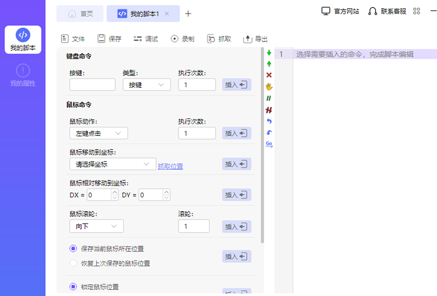Open 我的属性 in the sidebar

coord(23,75)
